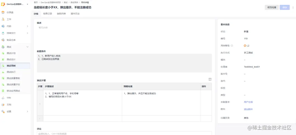The image size is (296, 135).
Task: Open 测试质量看板 in the sidebar
Action: coord(13,78)
